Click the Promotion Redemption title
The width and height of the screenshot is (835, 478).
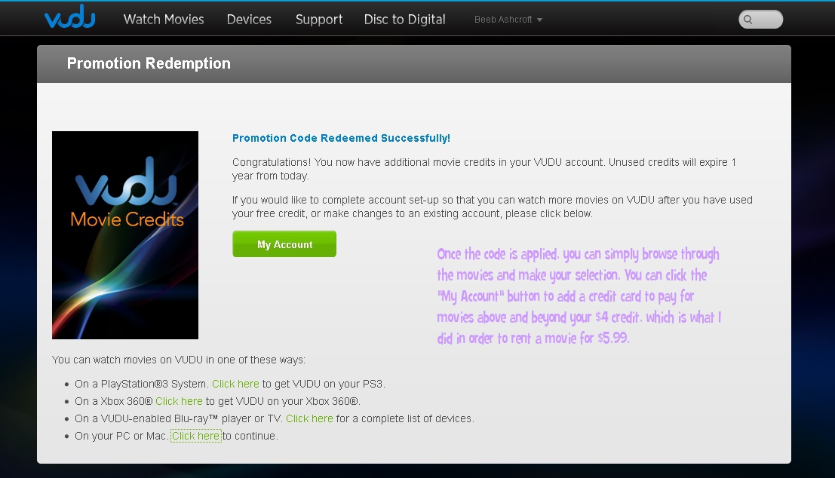[149, 63]
